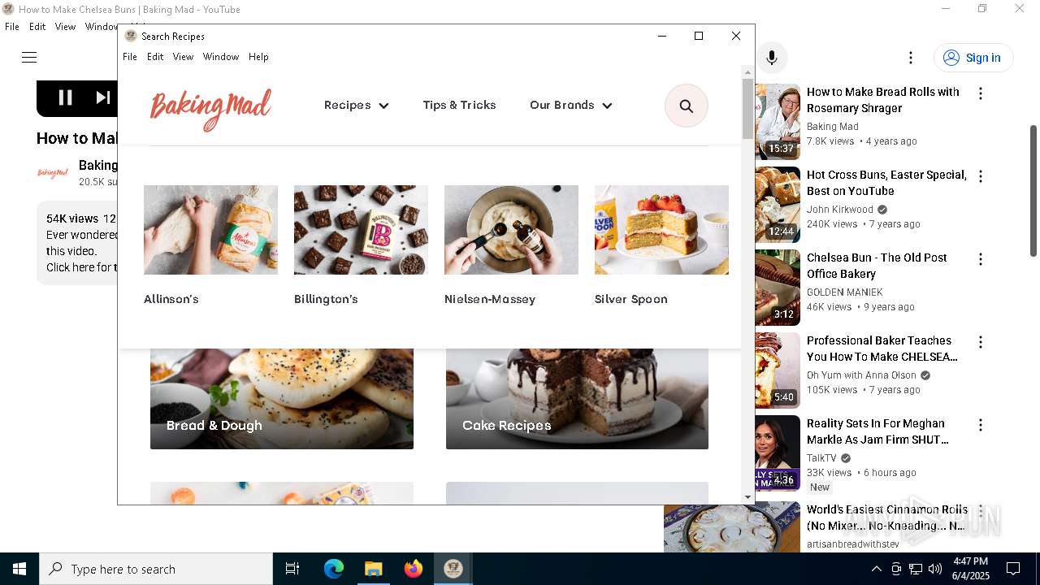1040x585 pixels.
Task: Open the Nielsen-Massey brand thumbnail
Action: [511, 230]
